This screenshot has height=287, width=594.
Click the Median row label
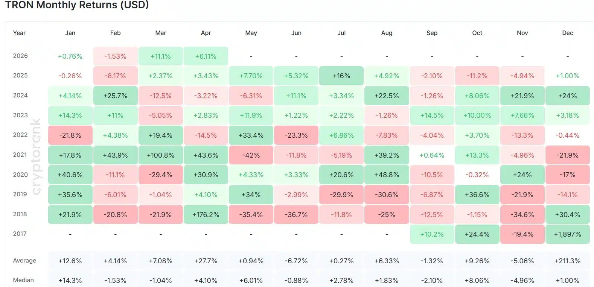pyautogui.click(x=23, y=280)
